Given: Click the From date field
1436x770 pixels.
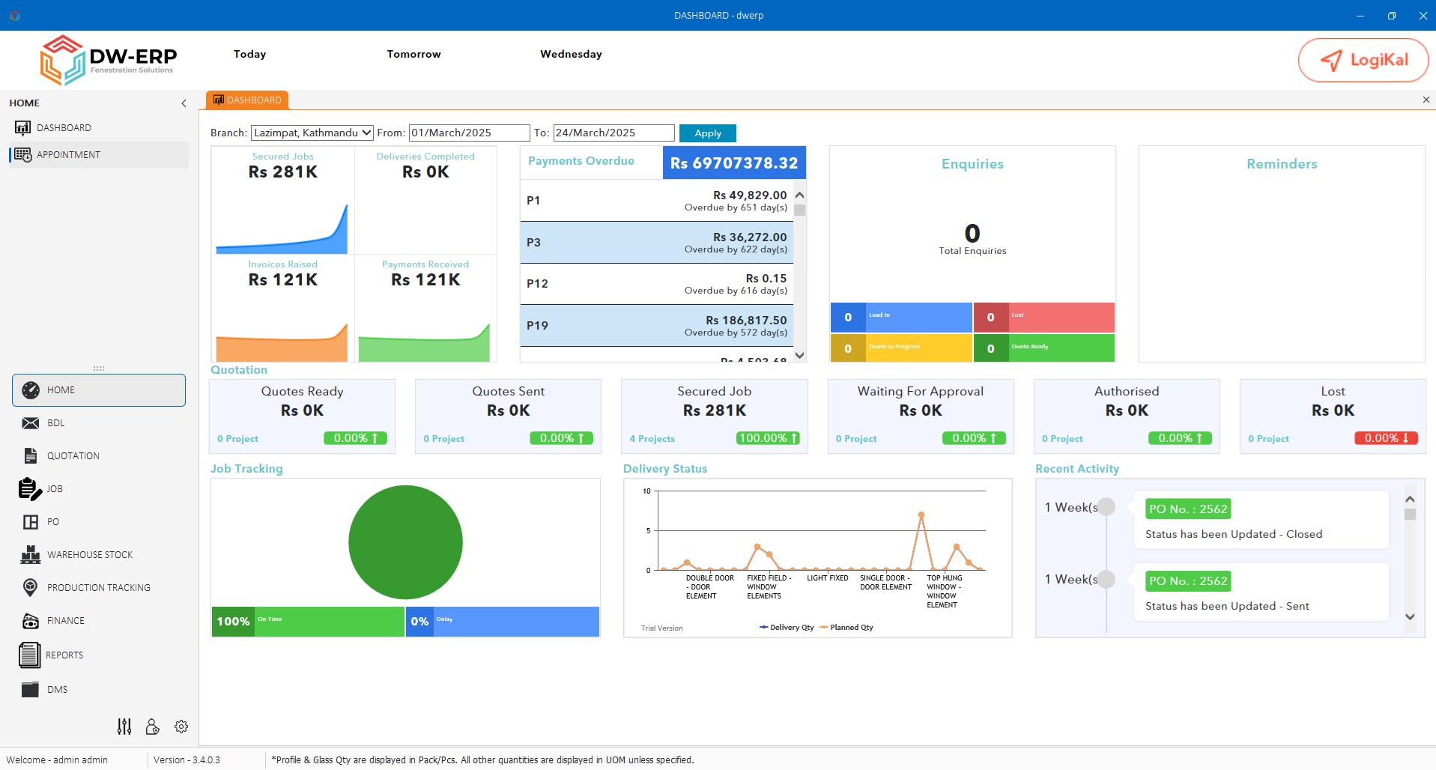Looking at the screenshot, I should [x=469, y=133].
